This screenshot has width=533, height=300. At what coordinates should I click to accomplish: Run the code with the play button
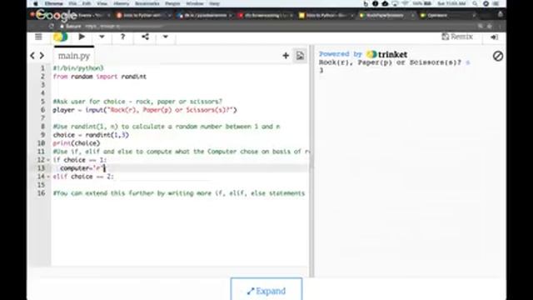pos(82,37)
